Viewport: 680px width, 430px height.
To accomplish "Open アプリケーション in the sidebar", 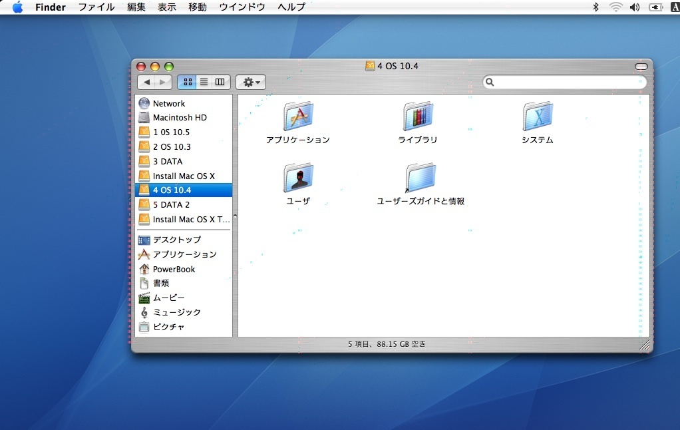I will [x=184, y=254].
